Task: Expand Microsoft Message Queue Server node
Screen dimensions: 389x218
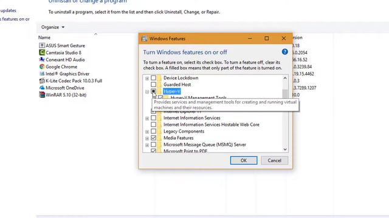Action: (x=147, y=145)
